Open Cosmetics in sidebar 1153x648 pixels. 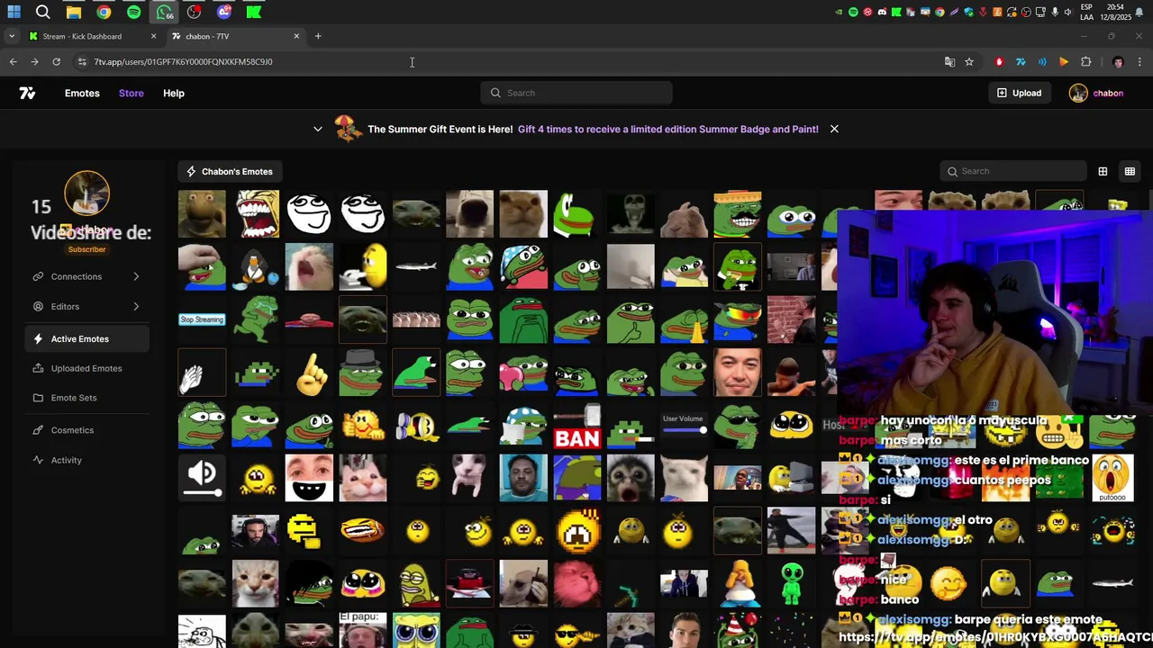pyautogui.click(x=86, y=430)
